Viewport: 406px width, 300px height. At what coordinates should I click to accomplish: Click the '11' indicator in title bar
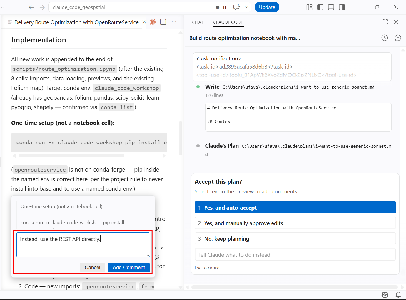coord(221,7)
